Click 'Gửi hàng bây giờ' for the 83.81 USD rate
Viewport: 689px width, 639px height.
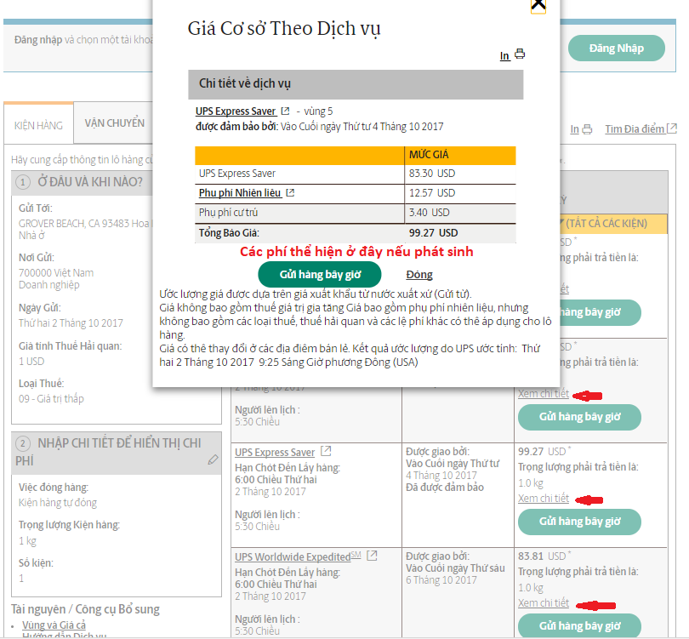(579, 626)
